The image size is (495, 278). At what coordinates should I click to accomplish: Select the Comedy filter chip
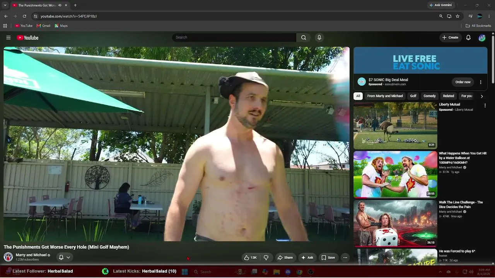(430, 96)
